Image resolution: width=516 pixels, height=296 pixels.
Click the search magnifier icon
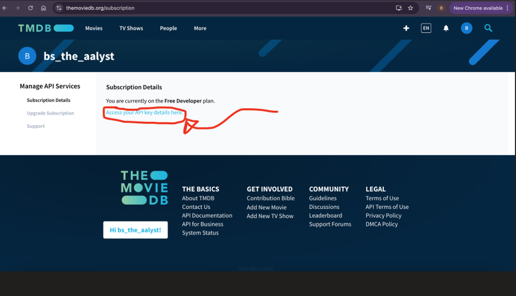(488, 28)
